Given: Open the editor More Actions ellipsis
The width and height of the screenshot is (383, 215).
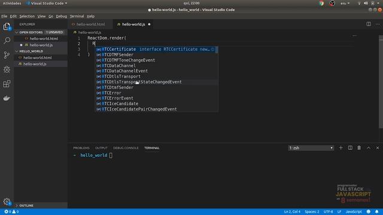Looking at the screenshot, I should click(378, 24).
